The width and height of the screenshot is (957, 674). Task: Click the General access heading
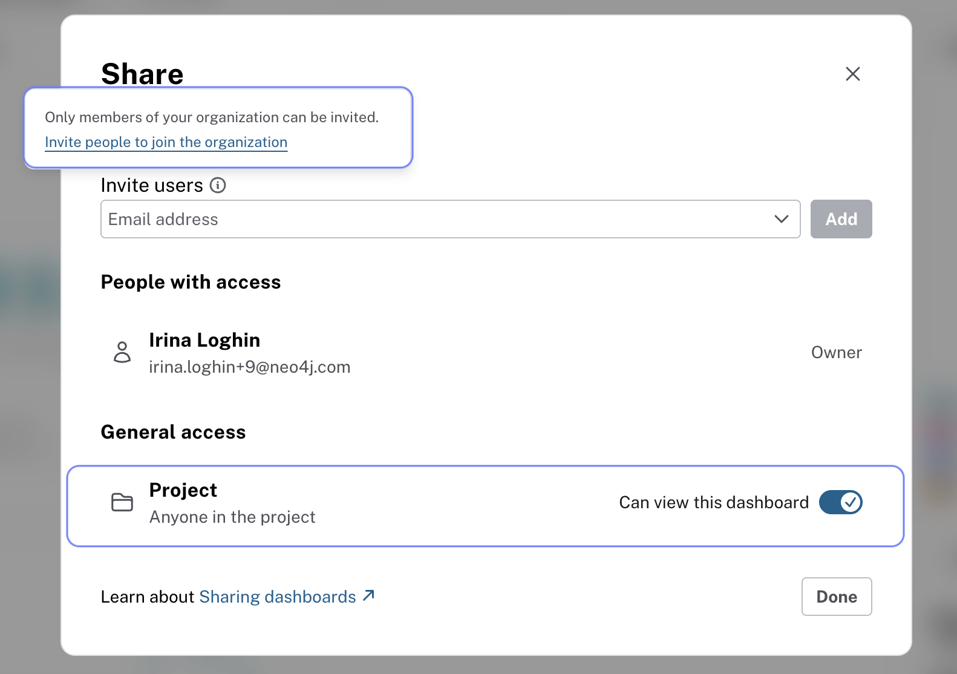(173, 432)
